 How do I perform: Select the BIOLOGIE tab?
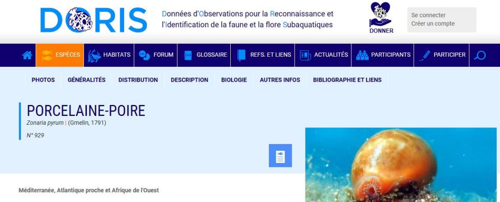tap(234, 80)
